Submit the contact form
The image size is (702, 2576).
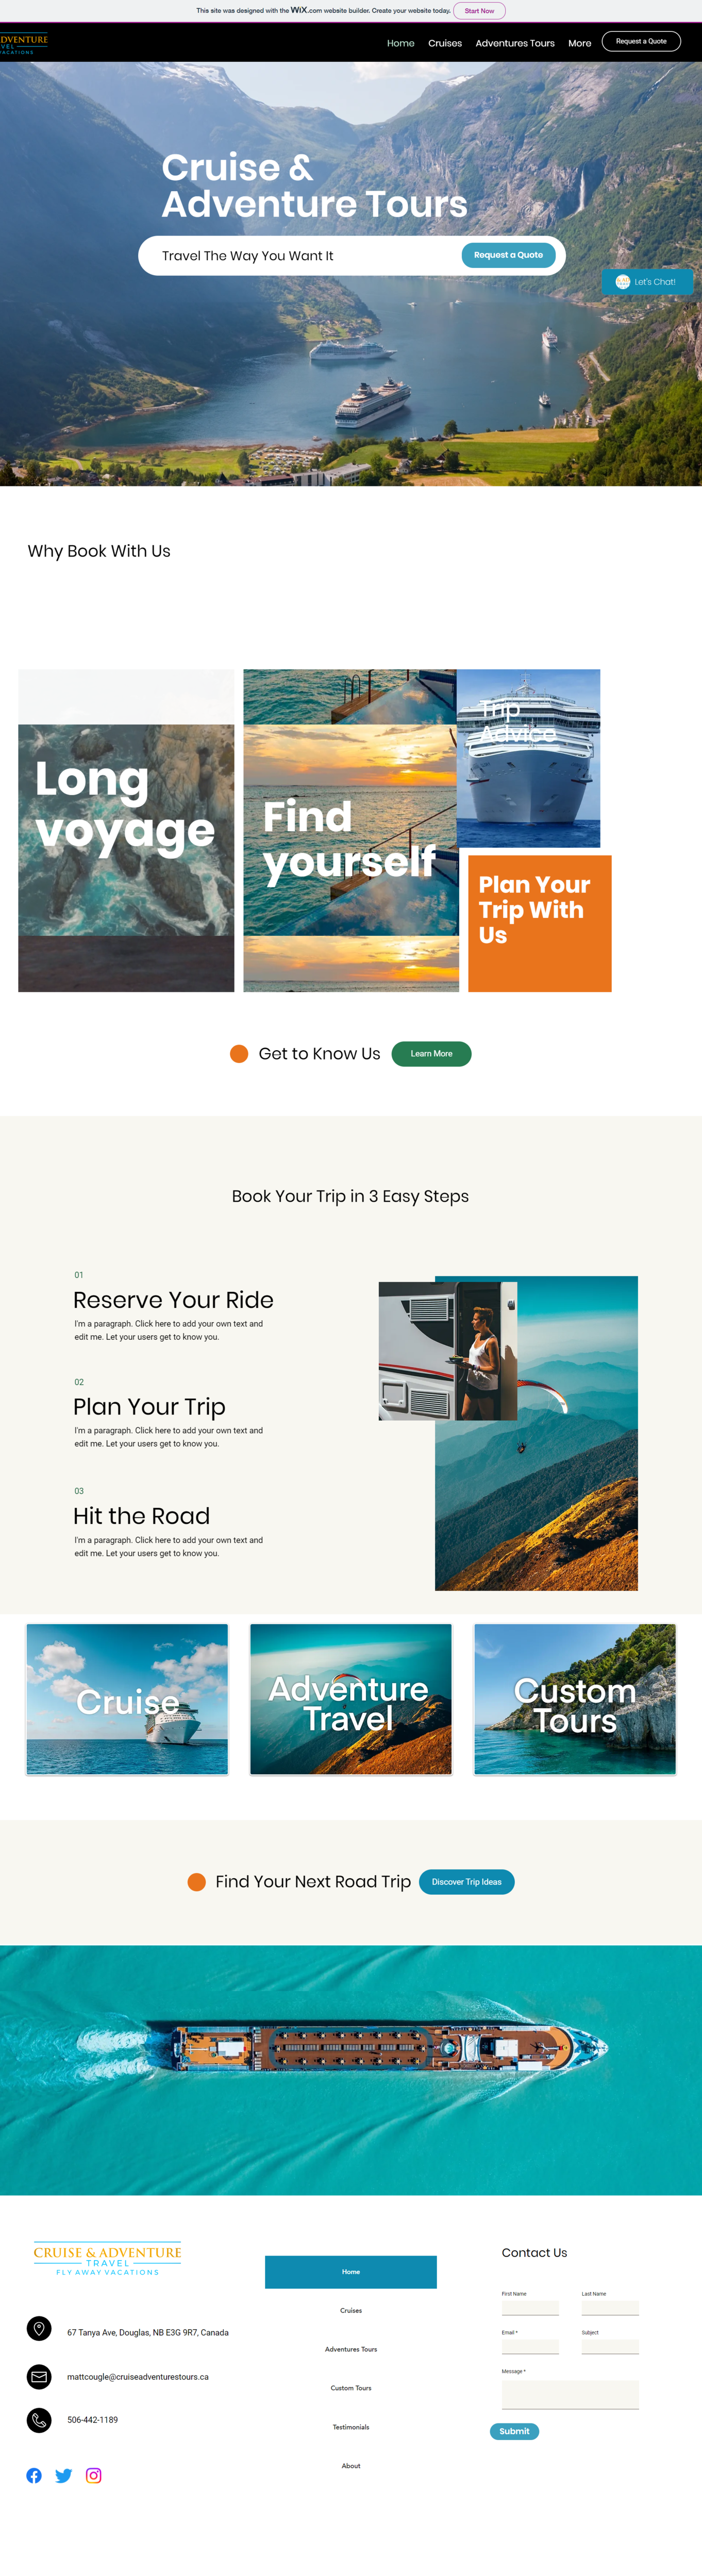coord(514,2431)
